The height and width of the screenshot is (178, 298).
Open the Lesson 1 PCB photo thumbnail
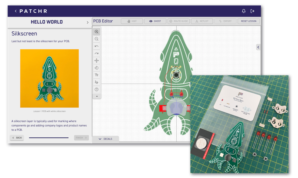tap(49, 78)
